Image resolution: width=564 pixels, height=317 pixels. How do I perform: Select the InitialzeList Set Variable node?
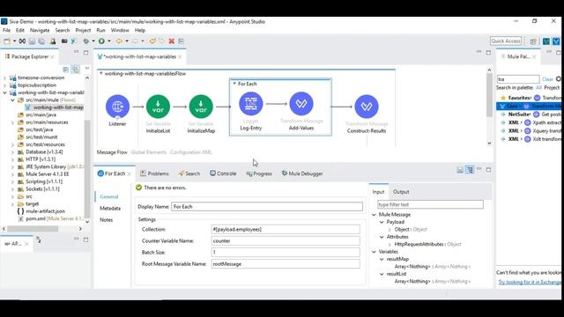pos(158,107)
